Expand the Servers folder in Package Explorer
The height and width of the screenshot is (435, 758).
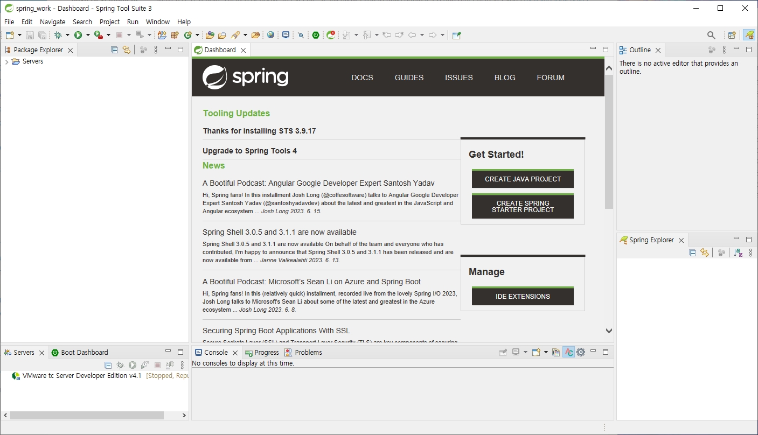[6, 62]
